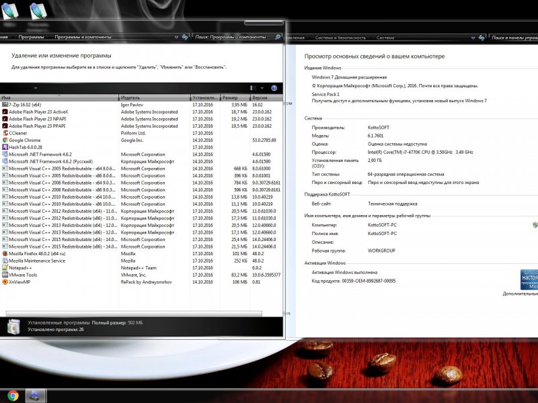The width and height of the screenshot is (538, 403).
Task: Click the VMware, Inc. publisher cell
Action: [133, 275]
